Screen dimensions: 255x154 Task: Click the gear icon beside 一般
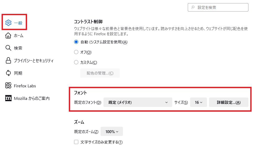(x=8, y=22)
